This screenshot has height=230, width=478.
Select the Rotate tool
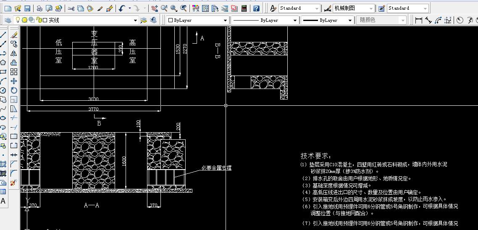(14, 90)
